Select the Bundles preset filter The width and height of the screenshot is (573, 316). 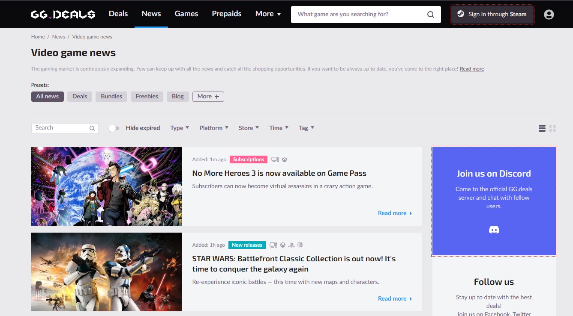(111, 97)
